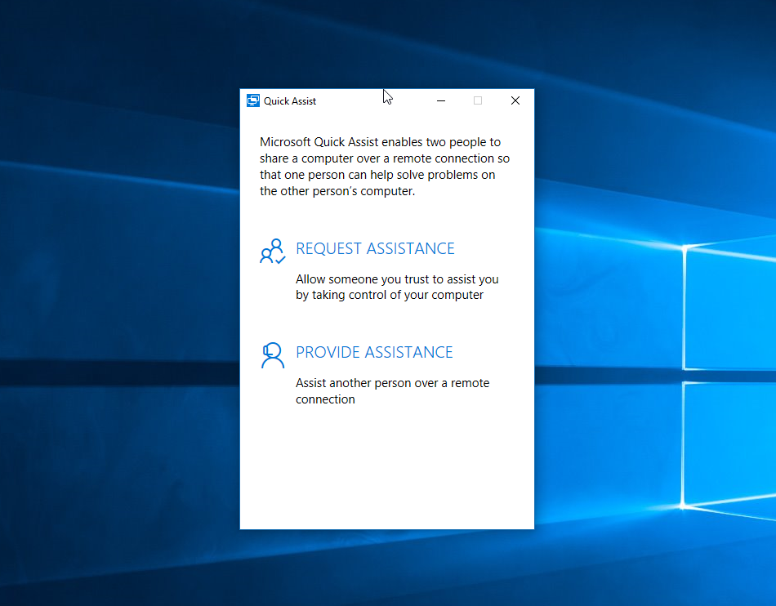776x606 pixels.
Task: Click the "the other person's computer." line
Action: (x=337, y=191)
